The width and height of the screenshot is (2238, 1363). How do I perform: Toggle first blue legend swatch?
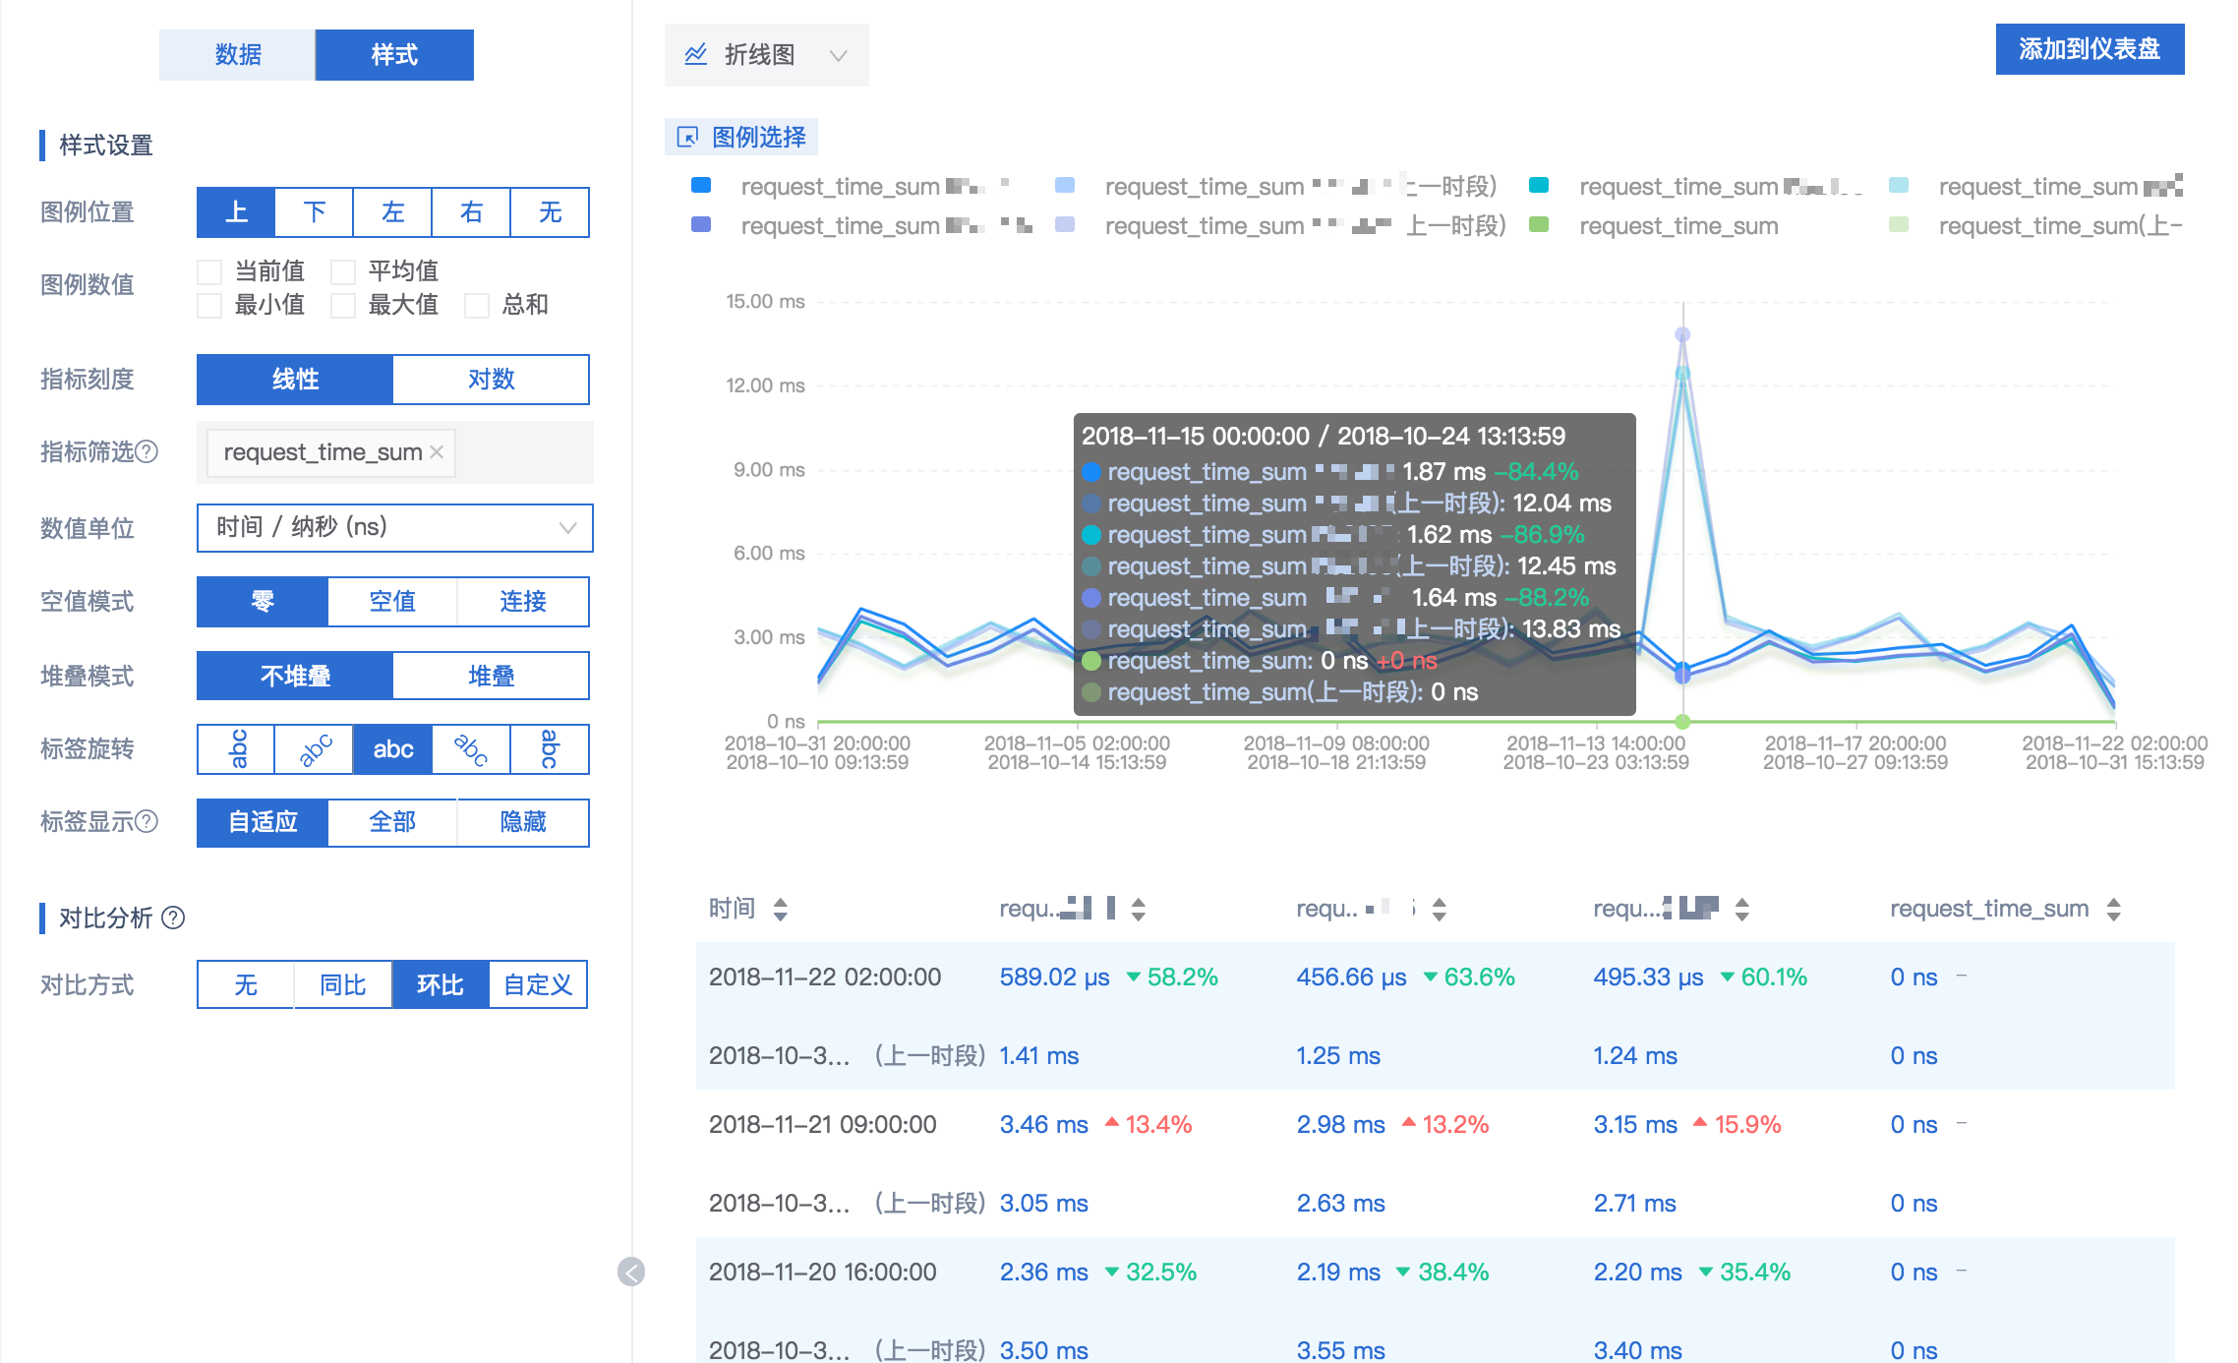(x=701, y=185)
